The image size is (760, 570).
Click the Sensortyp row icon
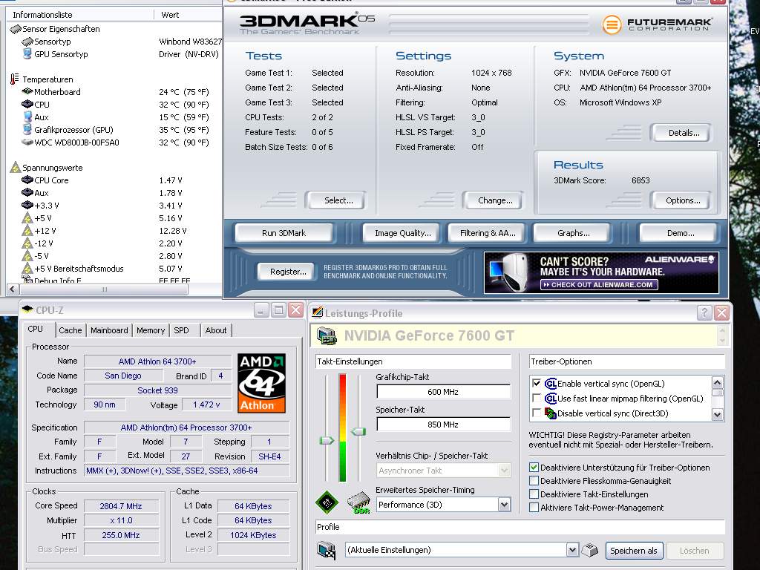tap(27, 42)
